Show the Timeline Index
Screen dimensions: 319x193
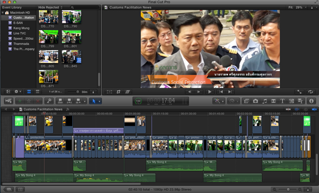point(20,190)
